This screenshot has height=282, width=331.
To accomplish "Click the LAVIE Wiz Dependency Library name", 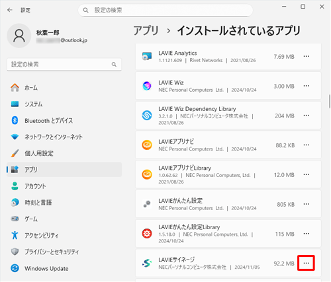I will click(x=197, y=109).
